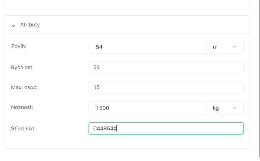Click the Atributy section title
The image size is (260, 161).
pyautogui.click(x=30, y=25)
